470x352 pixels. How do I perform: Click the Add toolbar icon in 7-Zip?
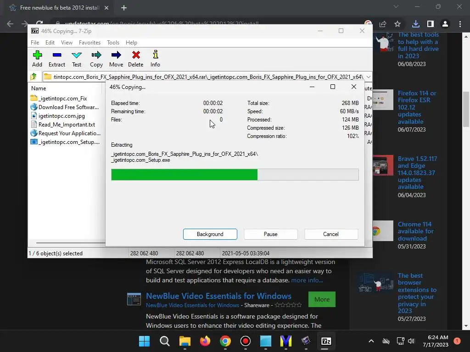[37, 59]
